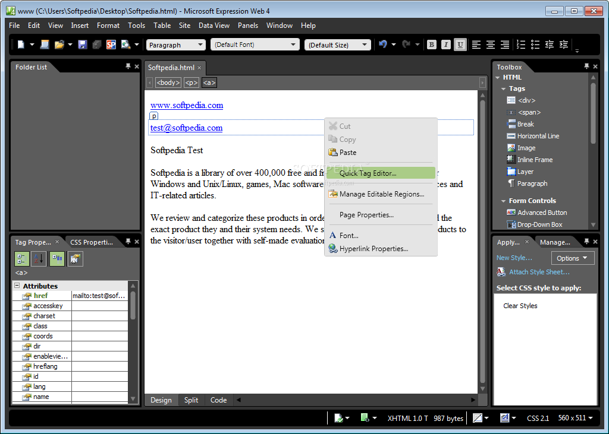Screen dimensions: 609x434
Task: Click the editor vertical scrollbar
Action: pos(482,241)
